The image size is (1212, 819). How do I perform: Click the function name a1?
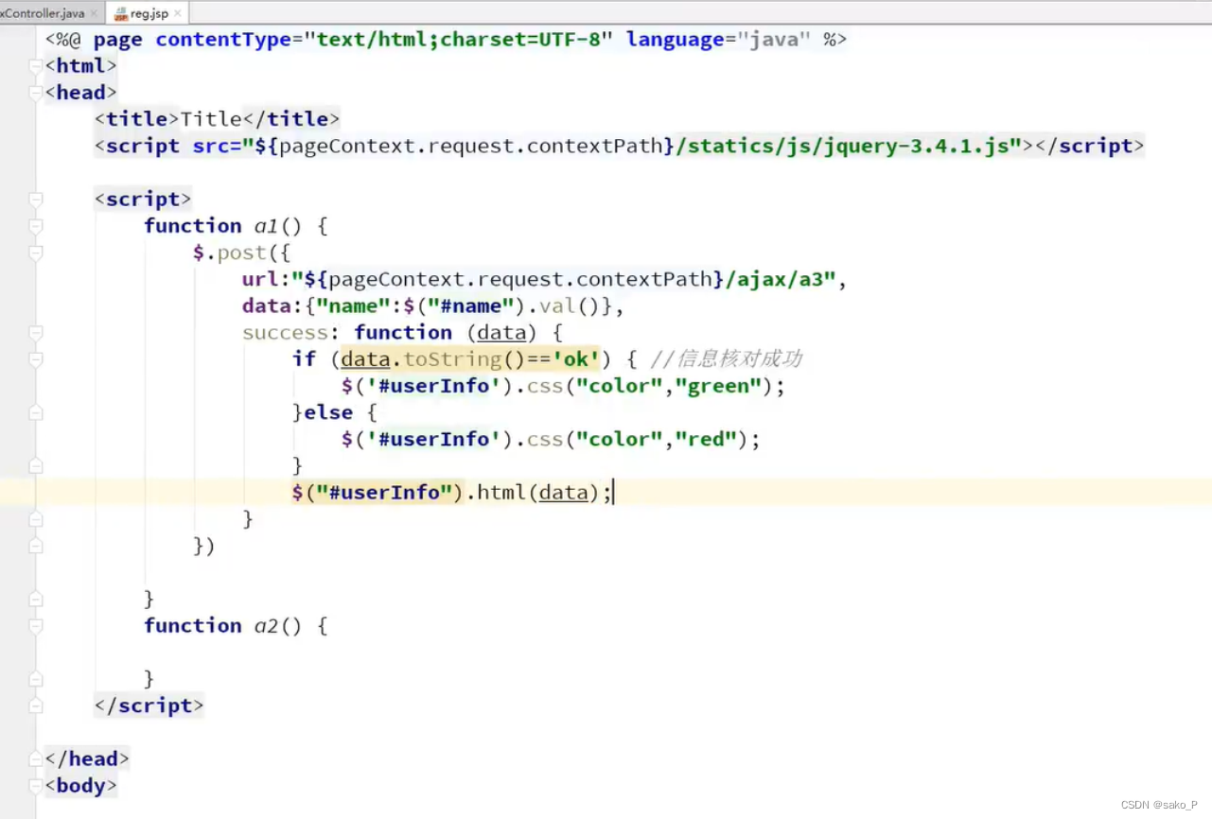(x=267, y=226)
